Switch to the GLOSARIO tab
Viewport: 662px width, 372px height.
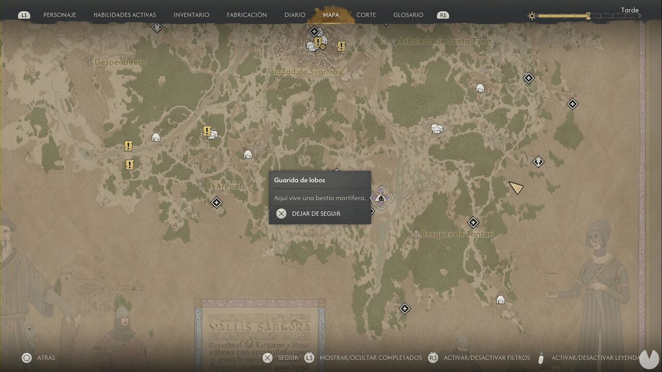(x=408, y=15)
